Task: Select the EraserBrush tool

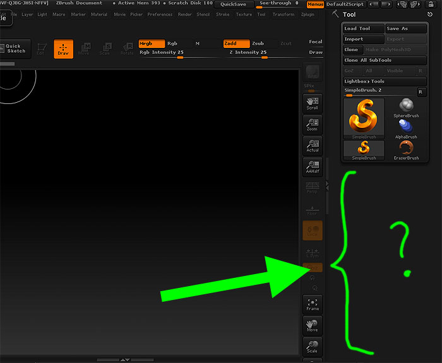Action: [x=406, y=150]
